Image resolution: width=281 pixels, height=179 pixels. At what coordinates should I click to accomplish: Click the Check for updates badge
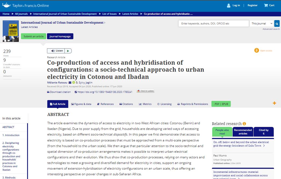pos(146,91)
